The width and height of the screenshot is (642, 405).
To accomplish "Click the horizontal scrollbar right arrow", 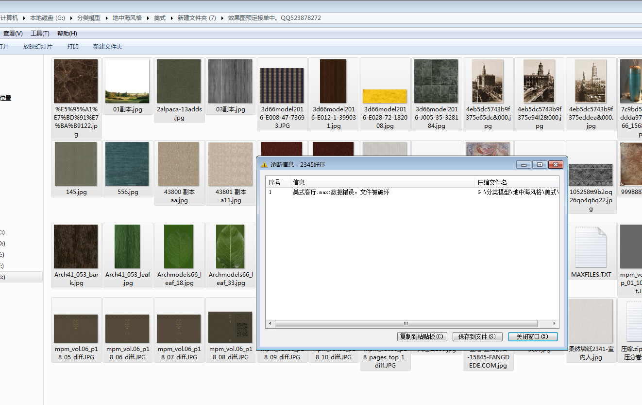I will [555, 324].
